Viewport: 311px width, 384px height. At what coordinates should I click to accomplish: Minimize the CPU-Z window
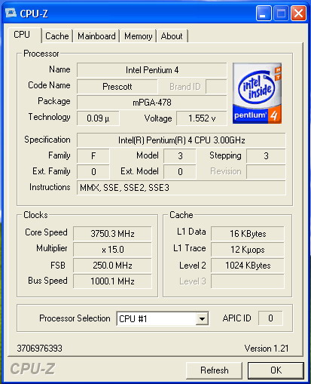(x=264, y=13)
